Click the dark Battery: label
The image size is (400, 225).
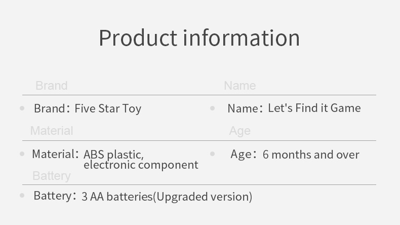click(55, 196)
